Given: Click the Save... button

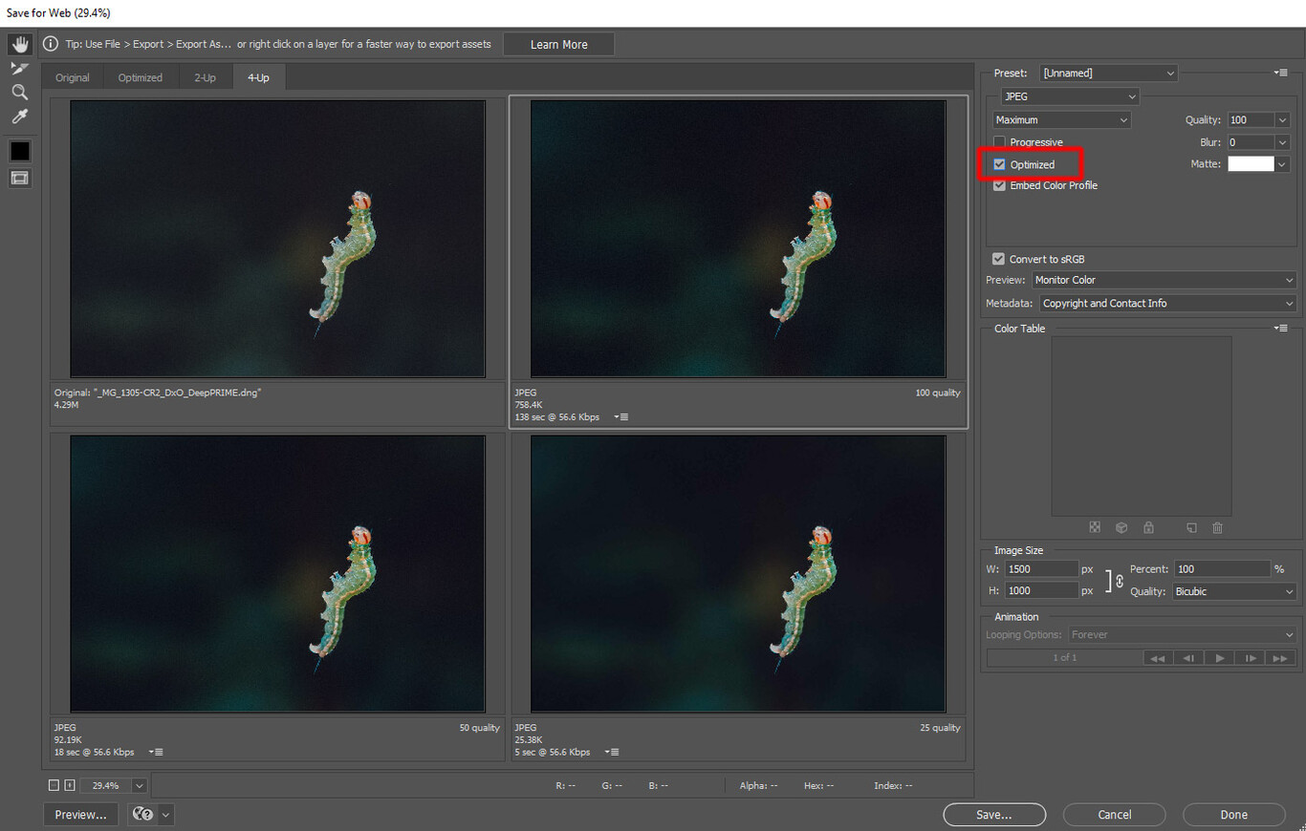Looking at the screenshot, I should pos(994,815).
